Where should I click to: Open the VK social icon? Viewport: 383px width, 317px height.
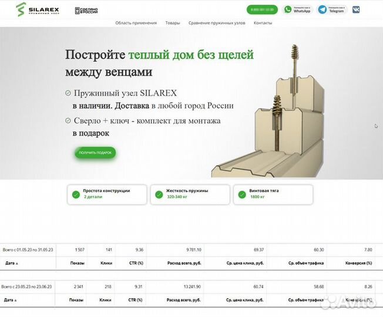pos(356,10)
